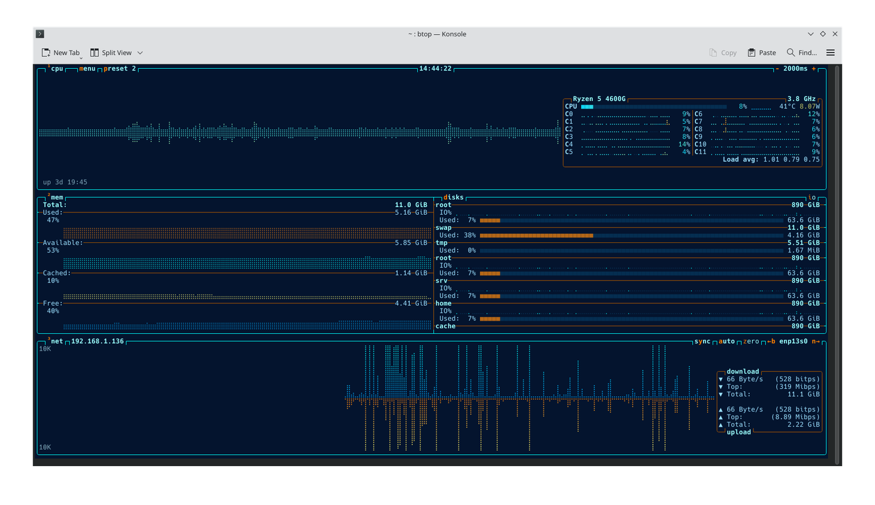875x505 pixels.
Task: Click the maximize diamond button
Action: pos(823,34)
